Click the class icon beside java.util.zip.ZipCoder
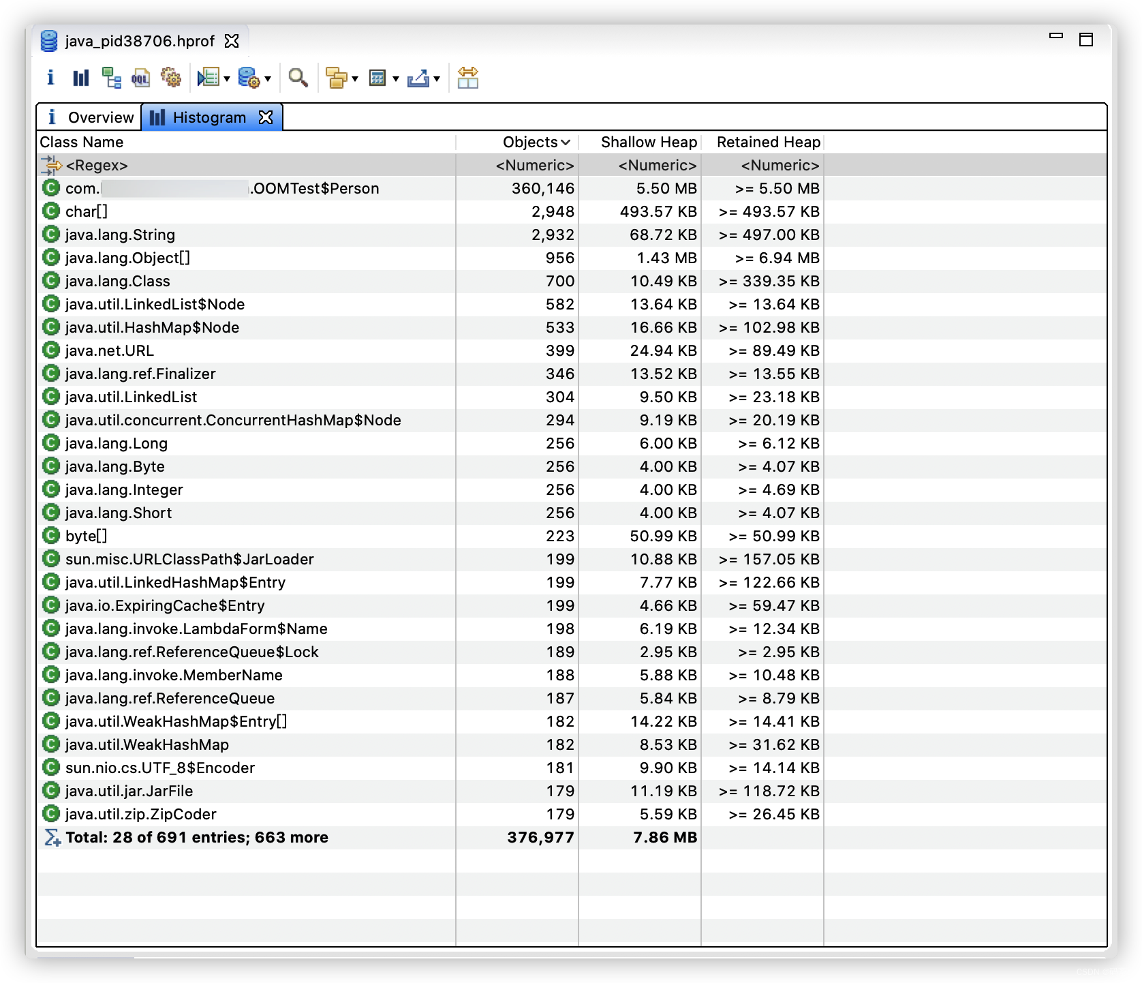 (51, 813)
